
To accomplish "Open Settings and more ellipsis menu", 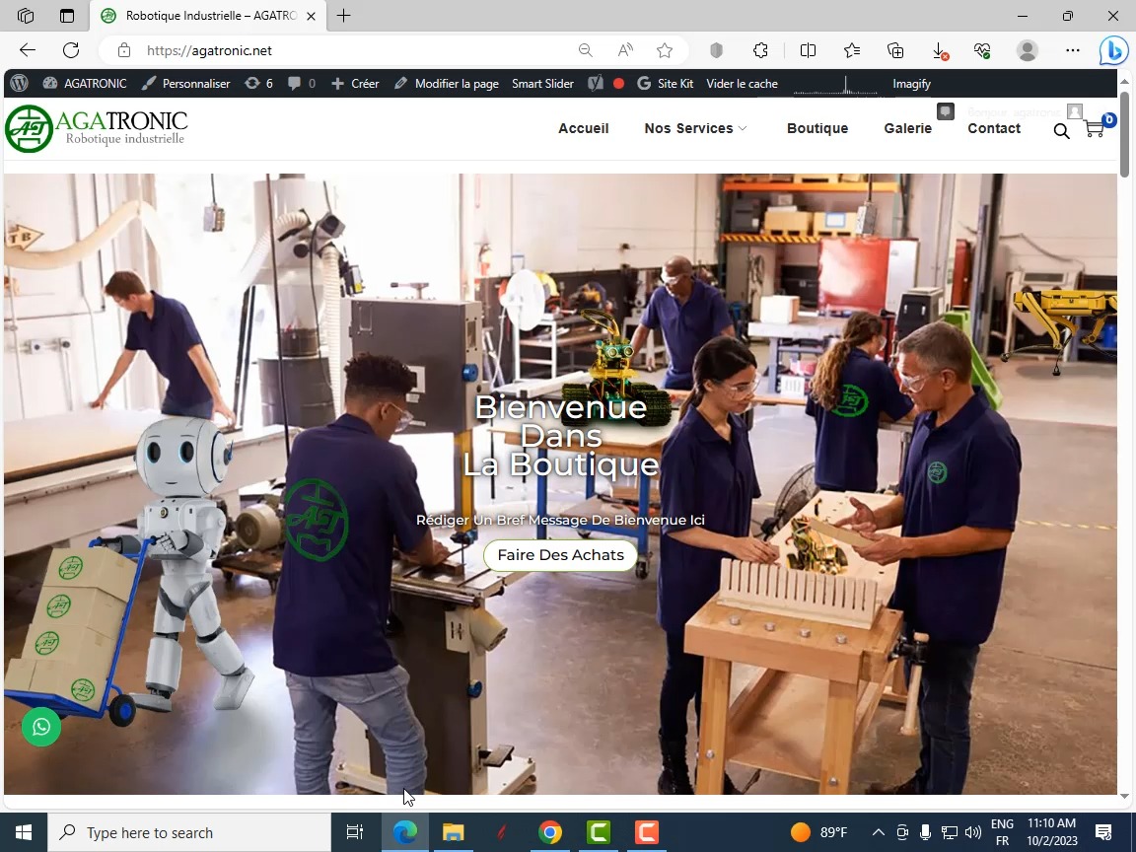I will coord(1073,50).
